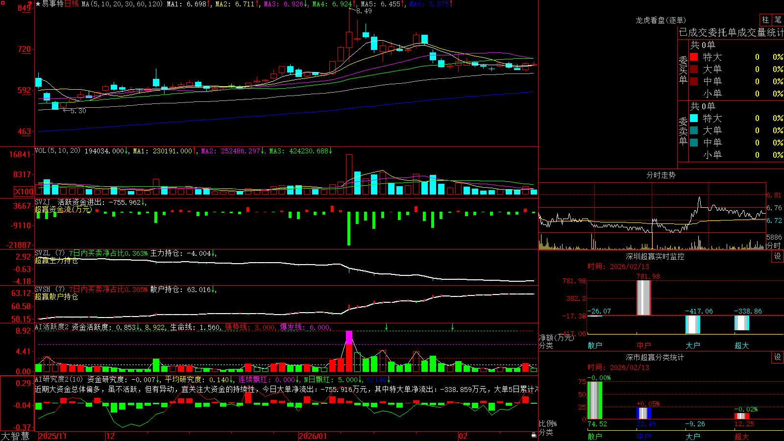Click the 柱 (bar mode) button
Image resolution: width=784 pixels, height=441 pixels.
pyautogui.click(x=765, y=20)
